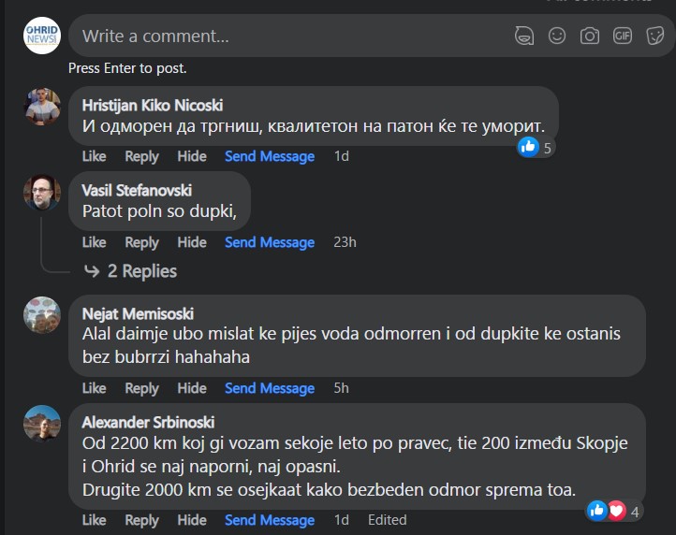This screenshot has height=535, width=676.
Task: Open sticker picker in comment box
Action: 654,36
